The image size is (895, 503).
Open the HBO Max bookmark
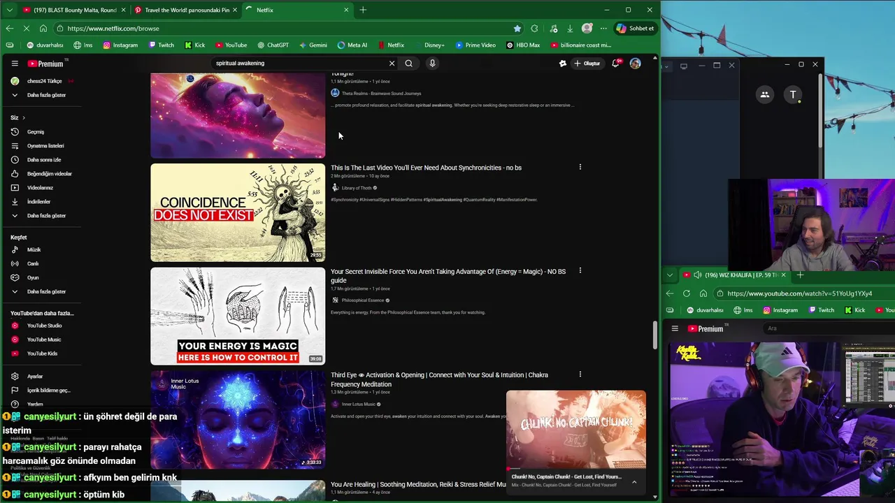pos(523,45)
